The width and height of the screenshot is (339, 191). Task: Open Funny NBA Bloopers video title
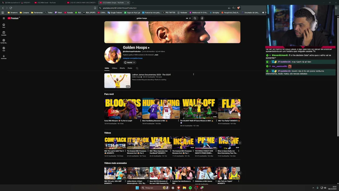point(118,121)
